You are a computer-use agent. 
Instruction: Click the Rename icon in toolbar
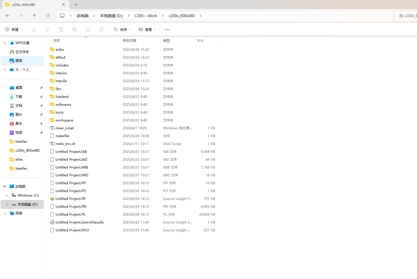click(75, 29)
